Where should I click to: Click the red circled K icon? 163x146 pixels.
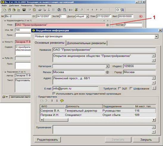[x=141, y=16]
